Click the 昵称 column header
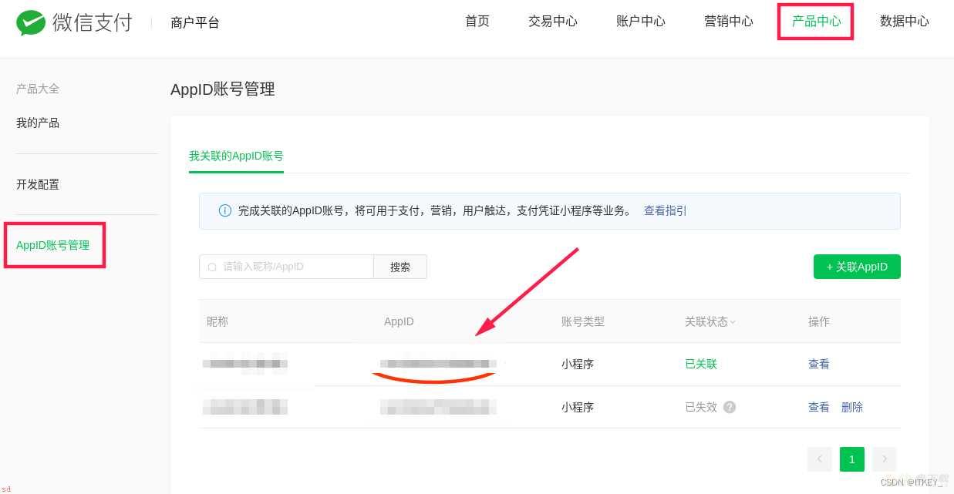The width and height of the screenshot is (954, 494). pos(217,321)
